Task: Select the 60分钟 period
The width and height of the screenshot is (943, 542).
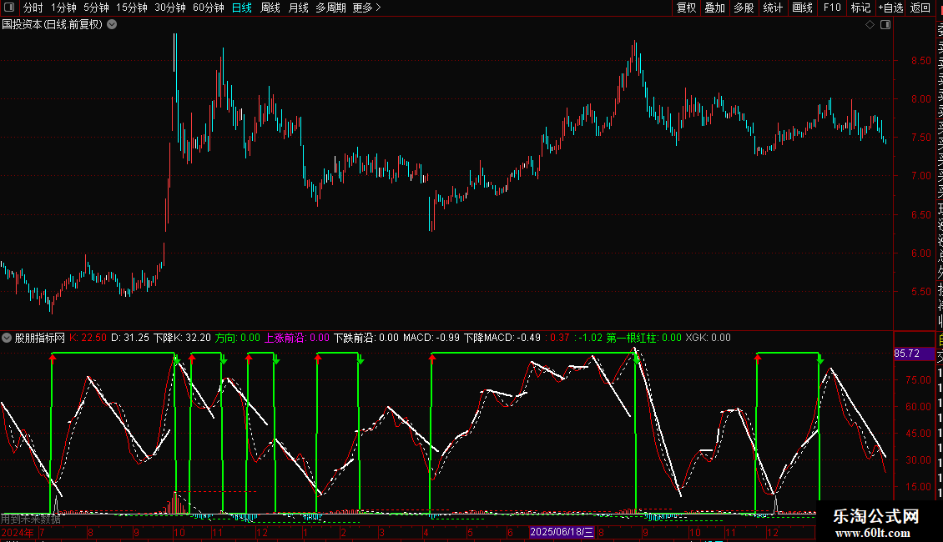Action: pyautogui.click(x=209, y=8)
